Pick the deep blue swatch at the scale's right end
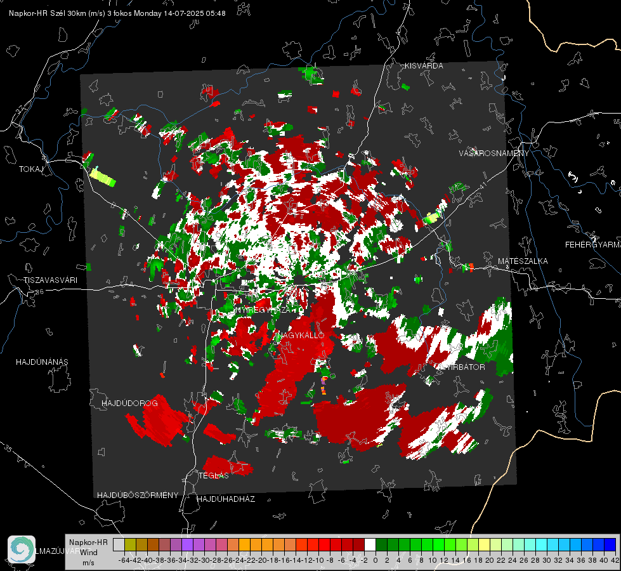This screenshot has height=571, width=621. [610, 544]
